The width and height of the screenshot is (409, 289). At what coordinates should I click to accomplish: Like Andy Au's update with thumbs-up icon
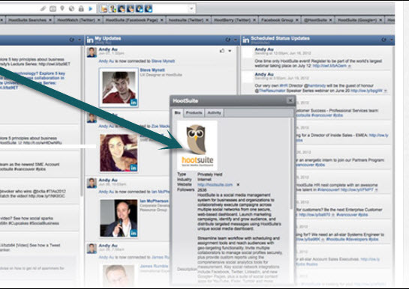point(222,51)
